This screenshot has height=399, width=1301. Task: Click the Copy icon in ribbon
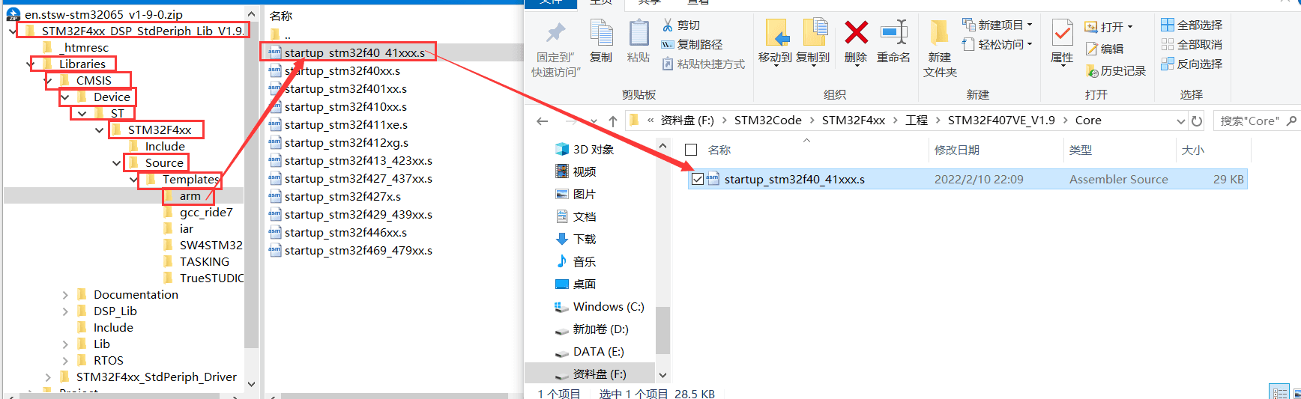coord(601,34)
